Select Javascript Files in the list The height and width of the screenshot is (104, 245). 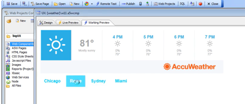(x=21, y=61)
